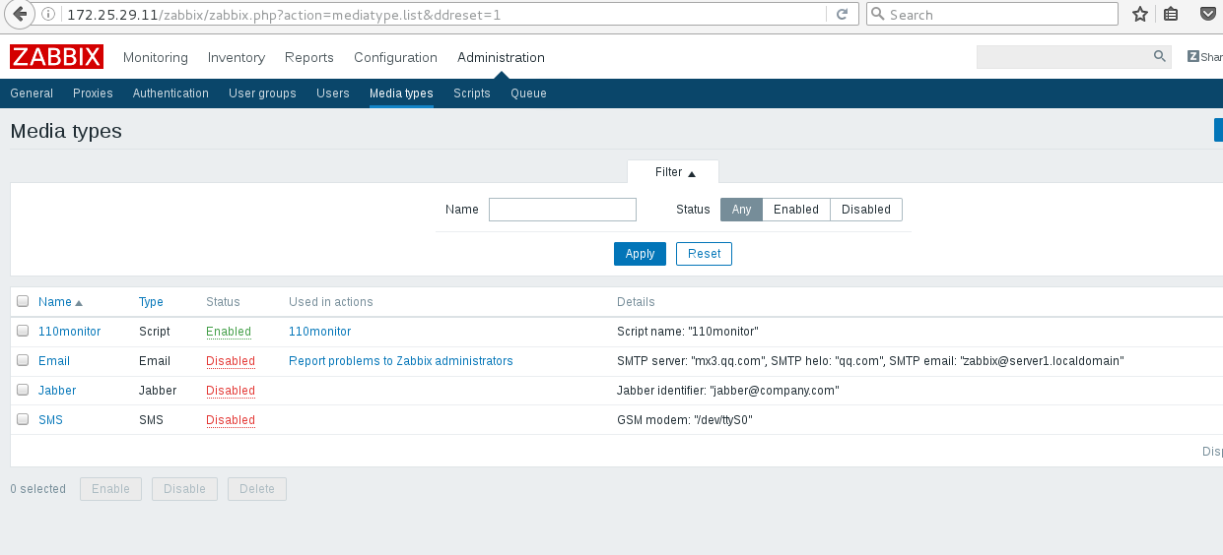Select the Media types submenu
This screenshot has height=555, width=1223.
tap(401, 93)
